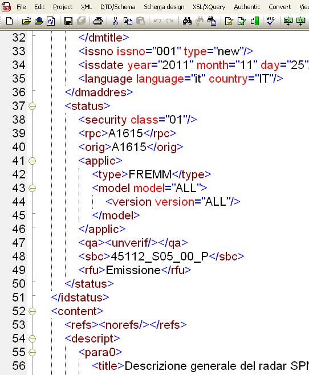Collapse the content element on line 52
Screen dimensions: 309x375
click(x=32, y=311)
